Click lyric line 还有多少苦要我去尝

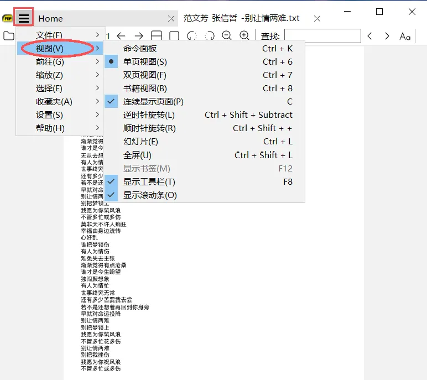[107, 300]
